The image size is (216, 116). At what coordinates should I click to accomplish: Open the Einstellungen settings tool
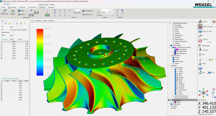(x=4, y=11)
